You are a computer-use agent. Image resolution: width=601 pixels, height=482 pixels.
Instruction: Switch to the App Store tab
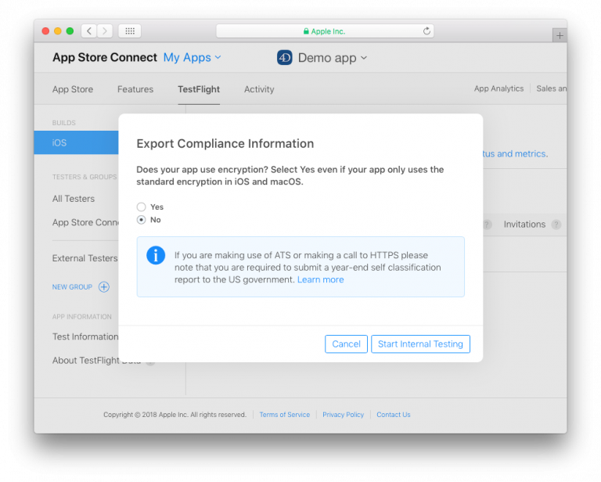coord(73,89)
